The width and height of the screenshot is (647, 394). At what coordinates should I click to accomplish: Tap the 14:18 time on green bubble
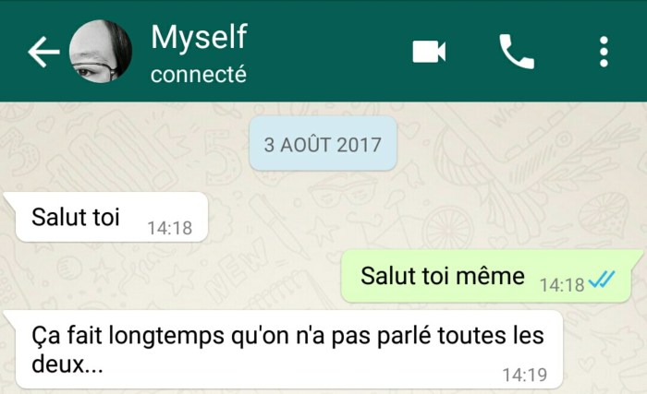pos(562,285)
